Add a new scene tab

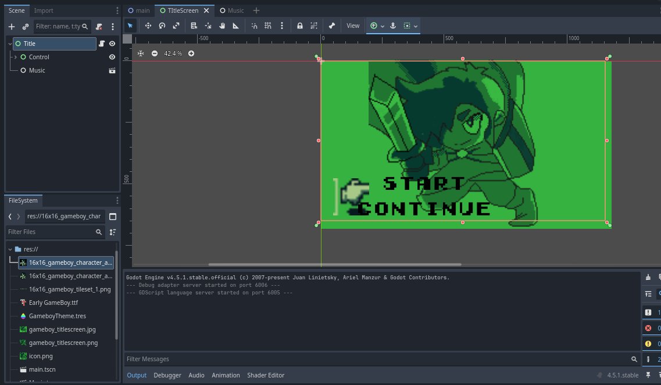pos(256,10)
